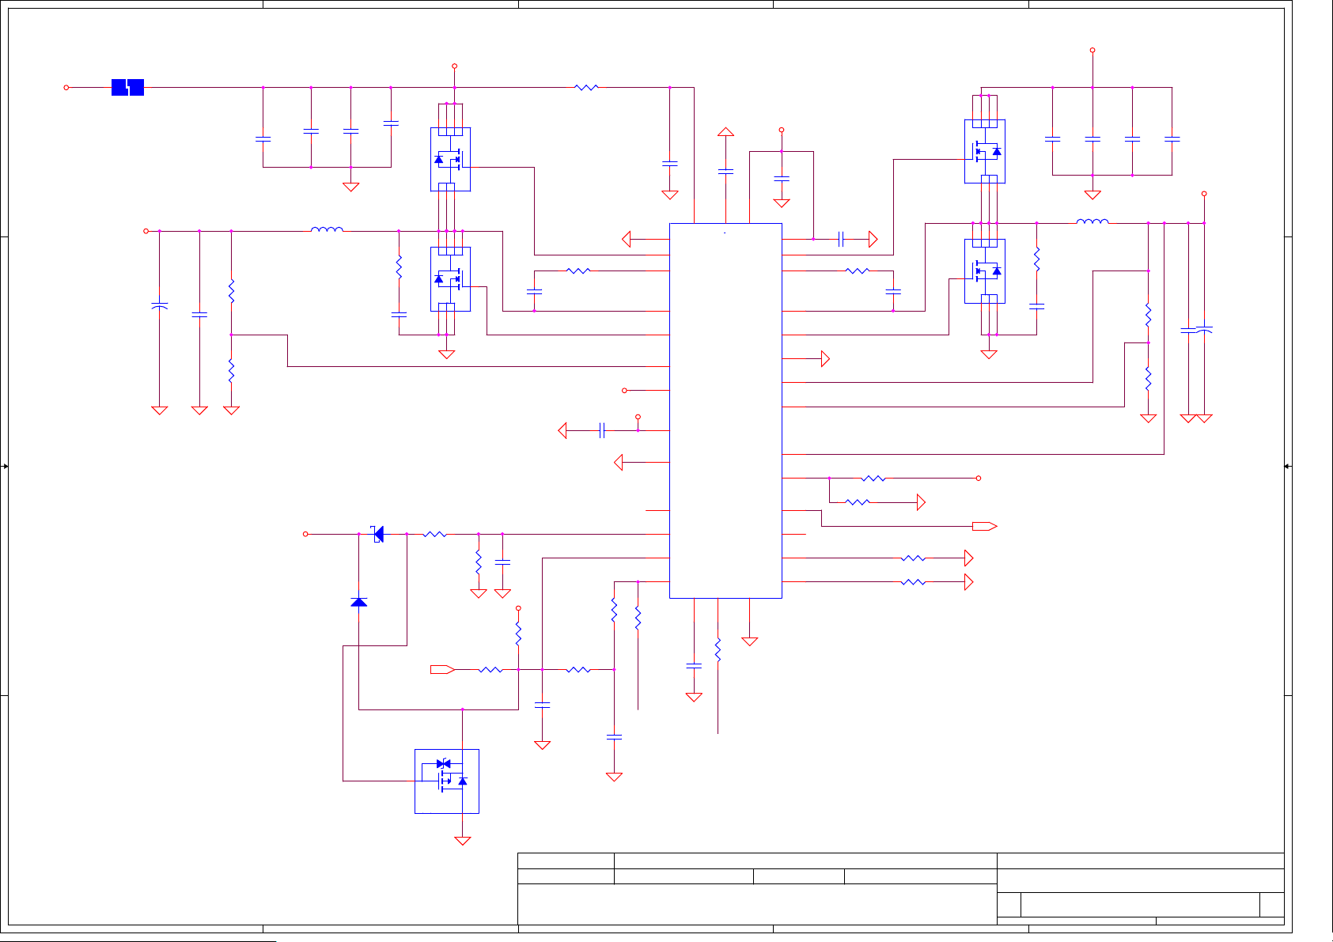Select the upper-right MOSFET block

[985, 151]
